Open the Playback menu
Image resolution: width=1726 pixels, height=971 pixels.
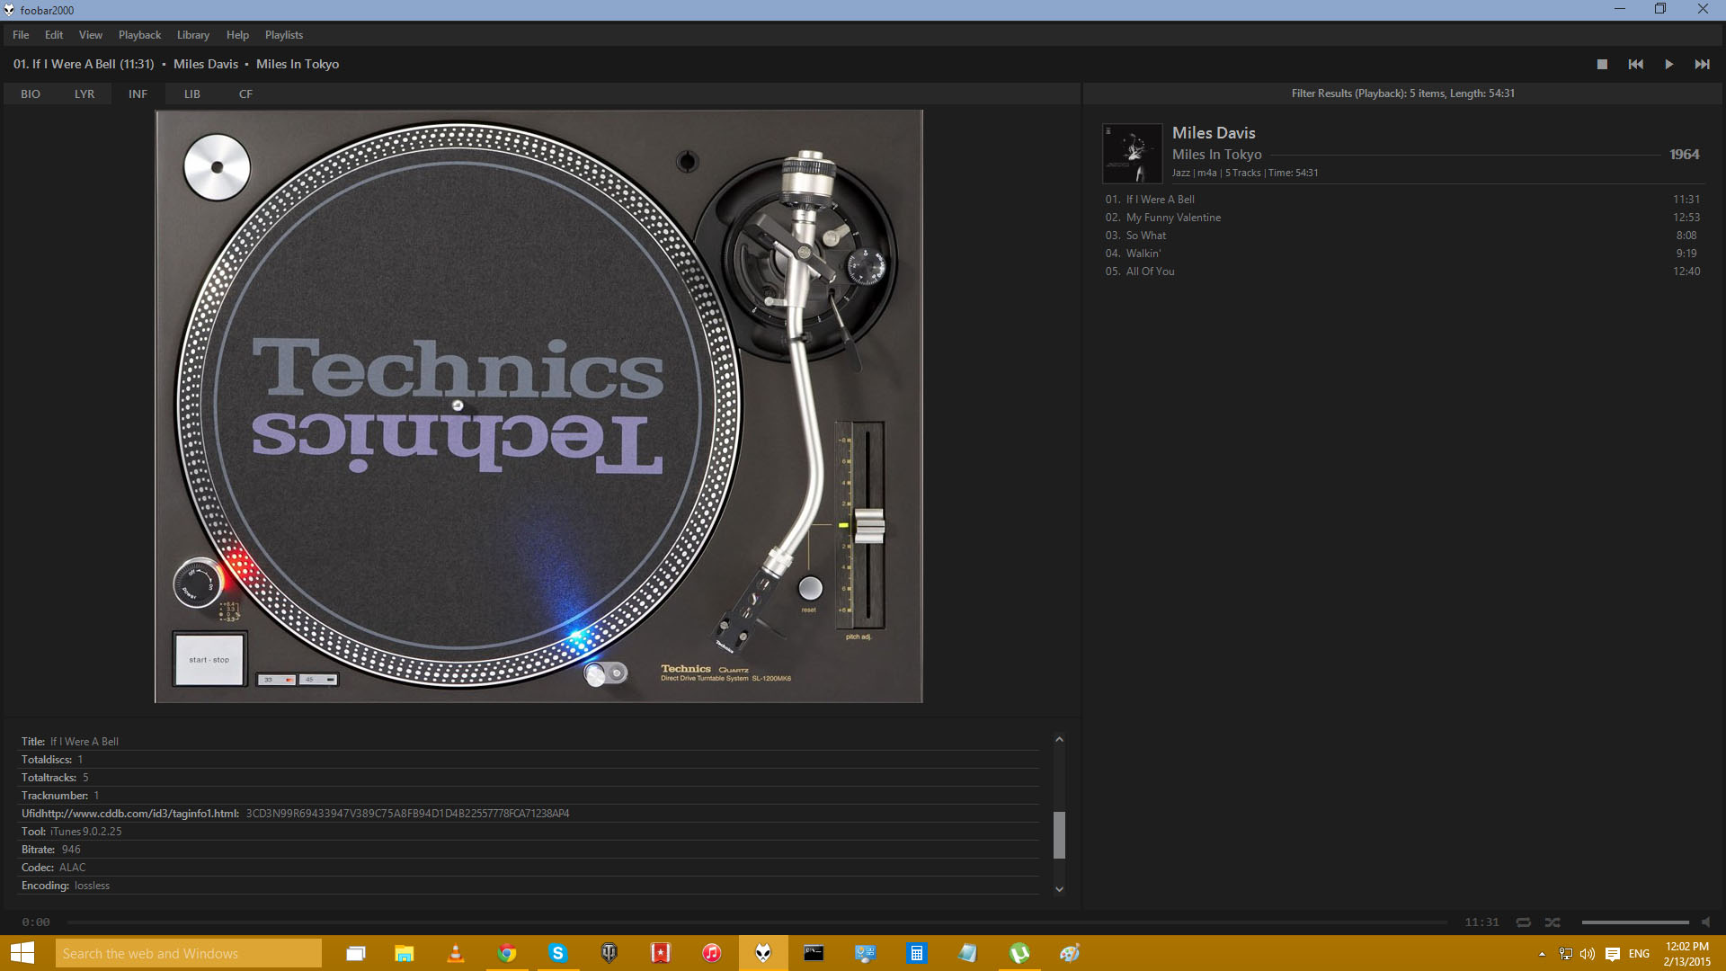point(139,35)
